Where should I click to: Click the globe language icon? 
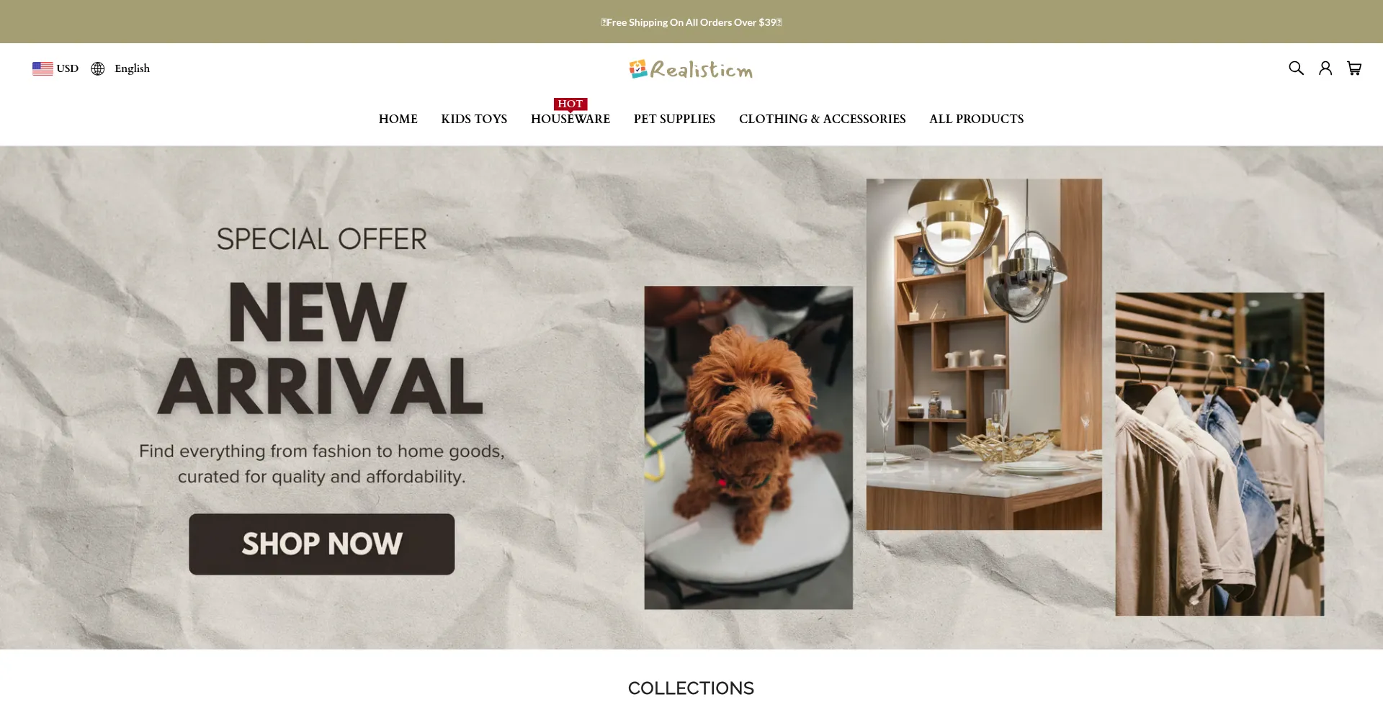pyautogui.click(x=98, y=68)
